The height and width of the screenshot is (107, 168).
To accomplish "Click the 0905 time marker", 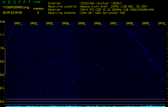I will [x=81, y=23].
